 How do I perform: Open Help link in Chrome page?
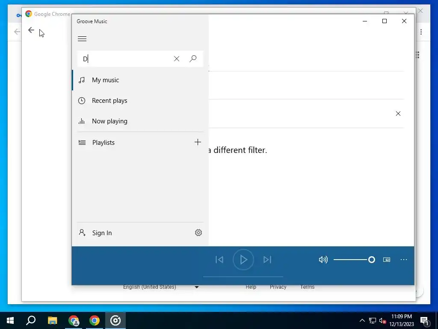[x=251, y=287]
